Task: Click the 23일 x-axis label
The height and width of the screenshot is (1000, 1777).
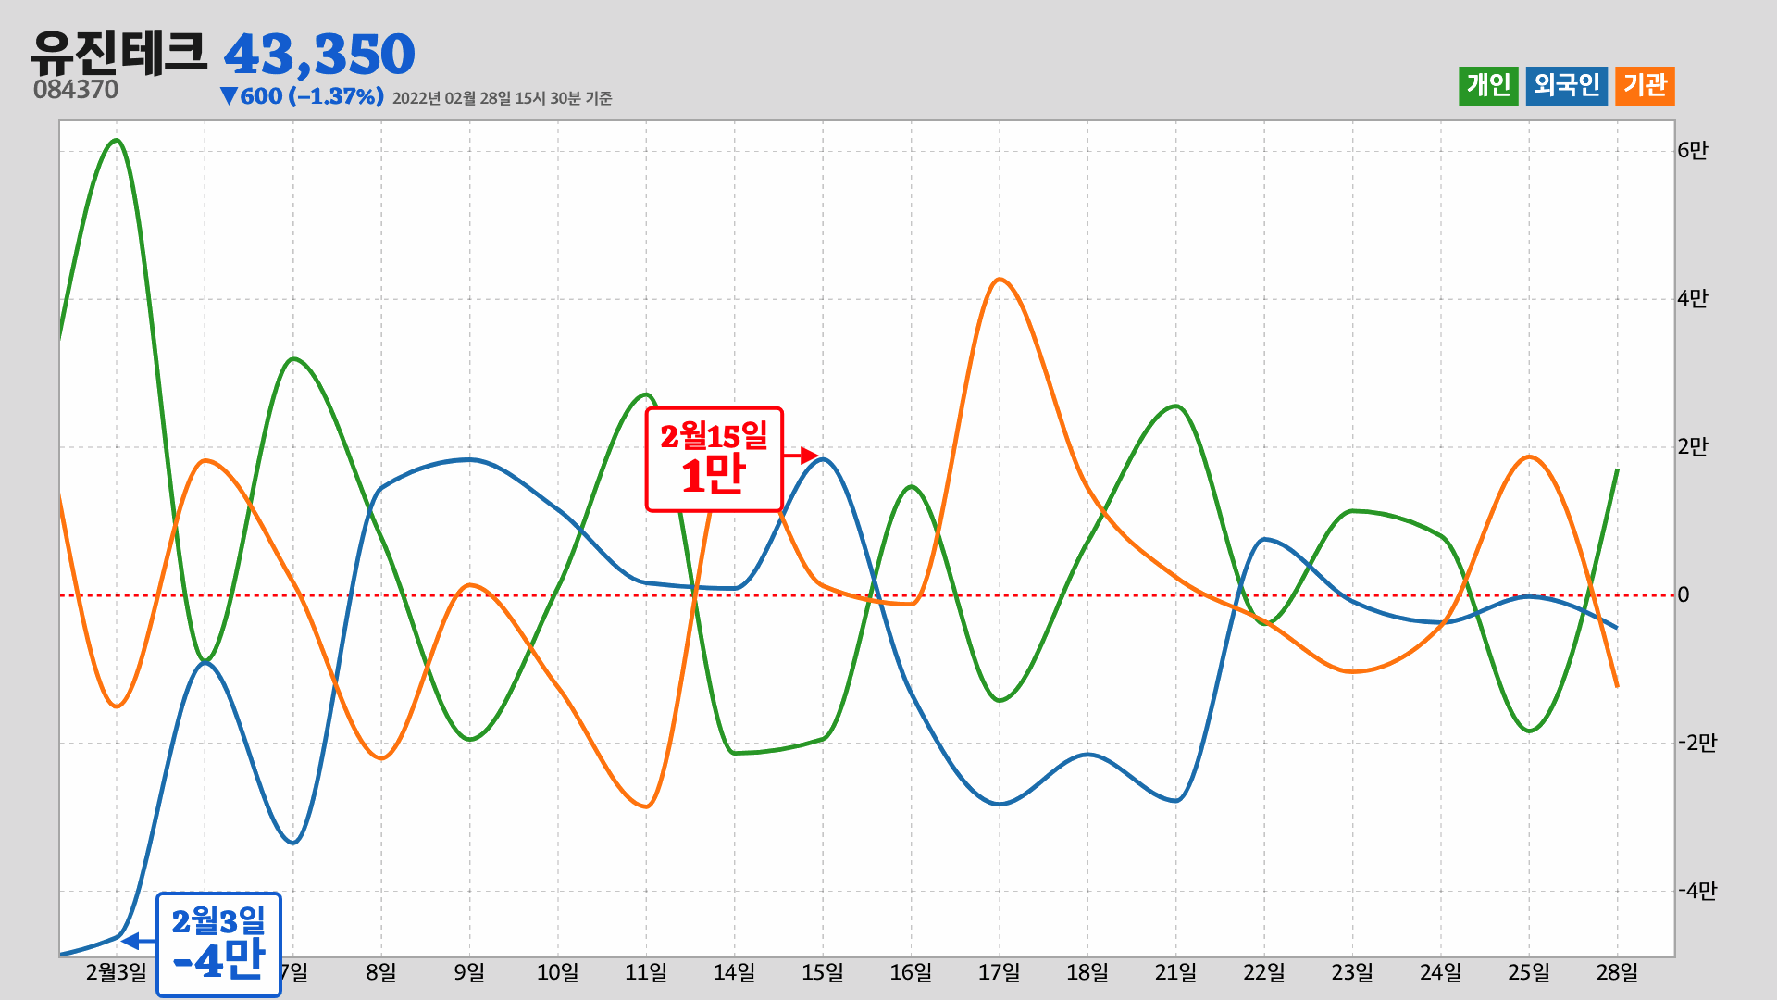Action: point(1352,972)
